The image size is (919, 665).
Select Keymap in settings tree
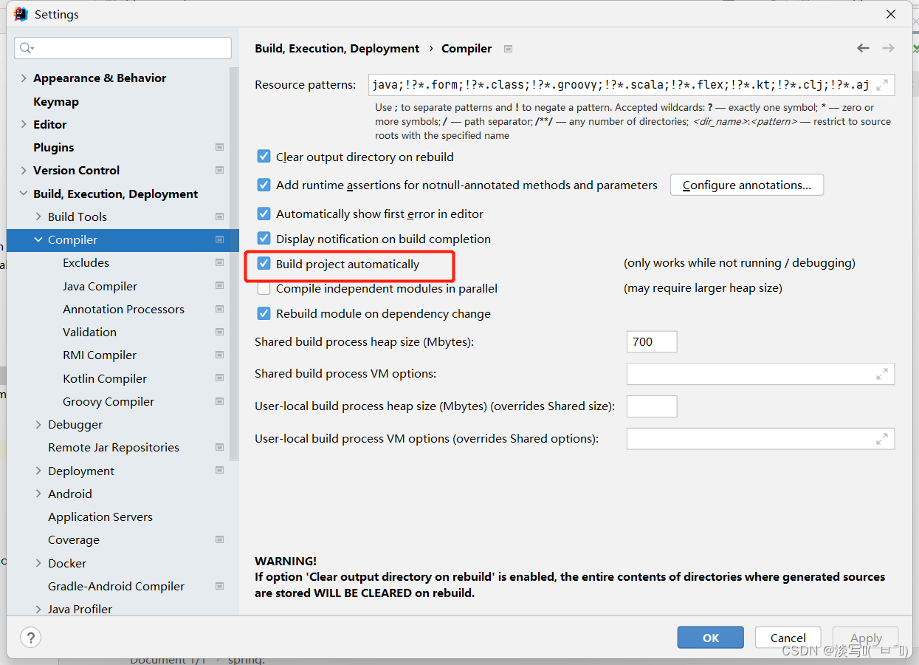(x=56, y=101)
